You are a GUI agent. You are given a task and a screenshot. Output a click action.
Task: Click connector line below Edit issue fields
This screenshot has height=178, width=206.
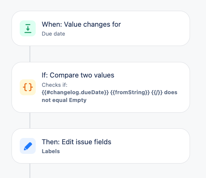(x=30, y=171)
